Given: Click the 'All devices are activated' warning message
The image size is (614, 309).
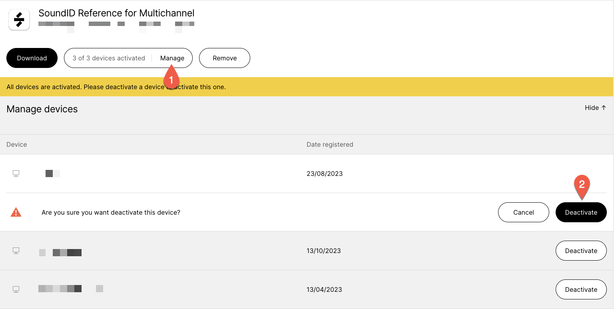Looking at the screenshot, I should [x=116, y=87].
